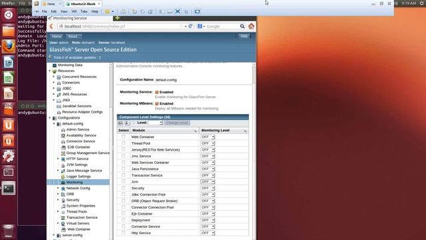Open the Level dropdown above the table

155,123
